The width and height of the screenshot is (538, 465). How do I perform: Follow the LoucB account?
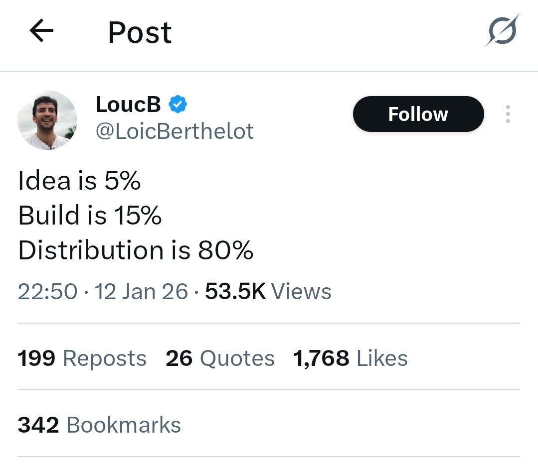coord(418,114)
